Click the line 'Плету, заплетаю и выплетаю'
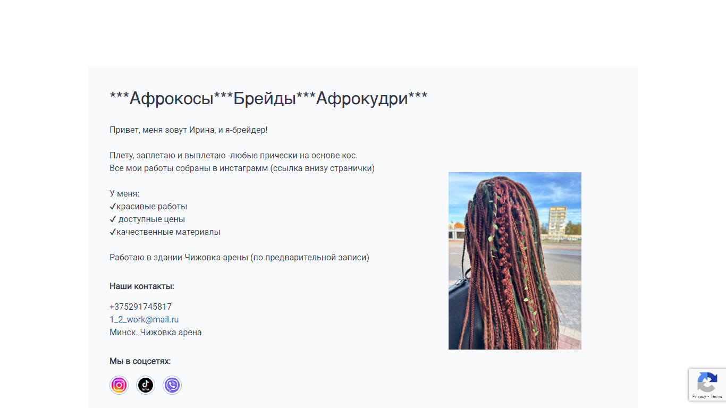The height and width of the screenshot is (408, 726). coord(234,155)
